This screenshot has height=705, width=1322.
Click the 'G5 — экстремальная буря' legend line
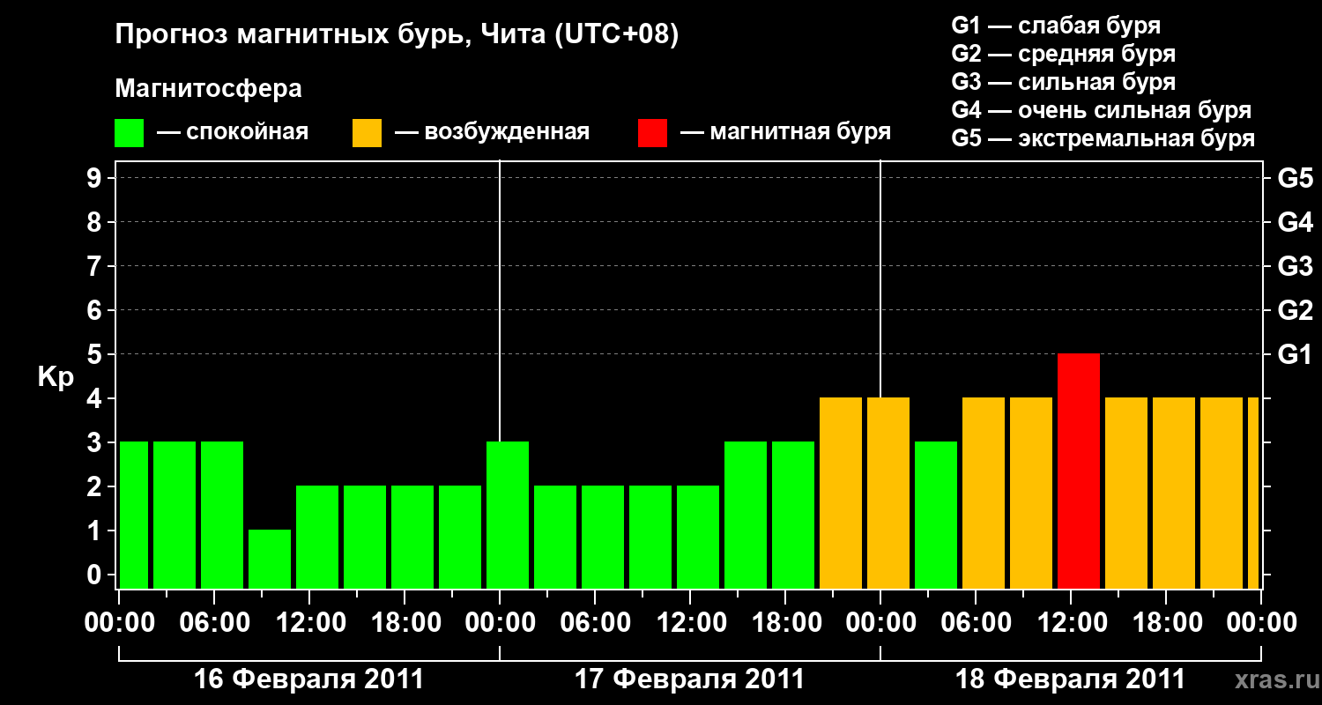tap(1103, 139)
